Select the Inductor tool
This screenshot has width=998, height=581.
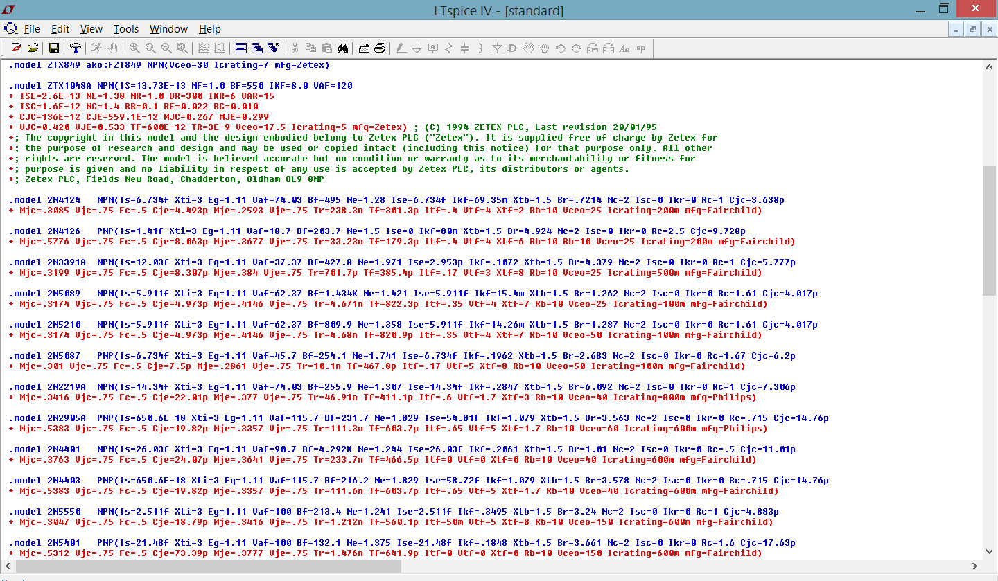[x=481, y=48]
